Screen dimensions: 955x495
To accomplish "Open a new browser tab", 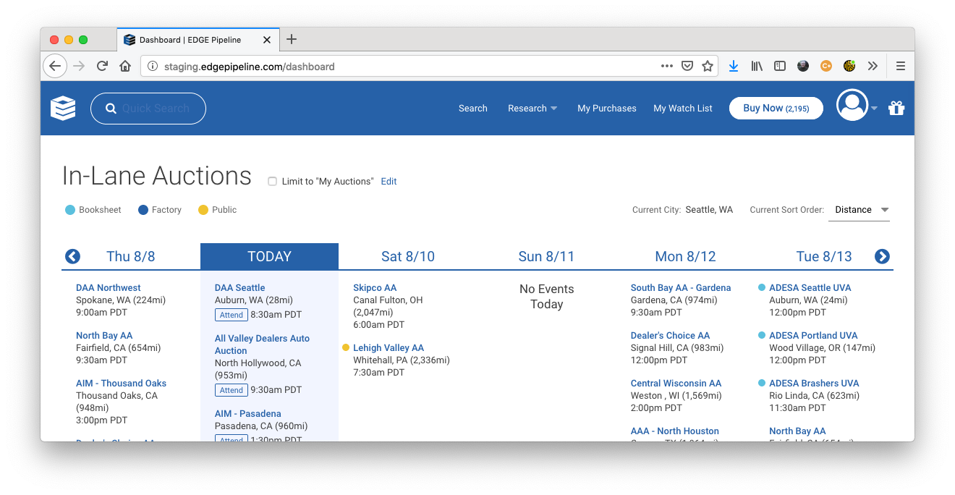I will (291, 39).
